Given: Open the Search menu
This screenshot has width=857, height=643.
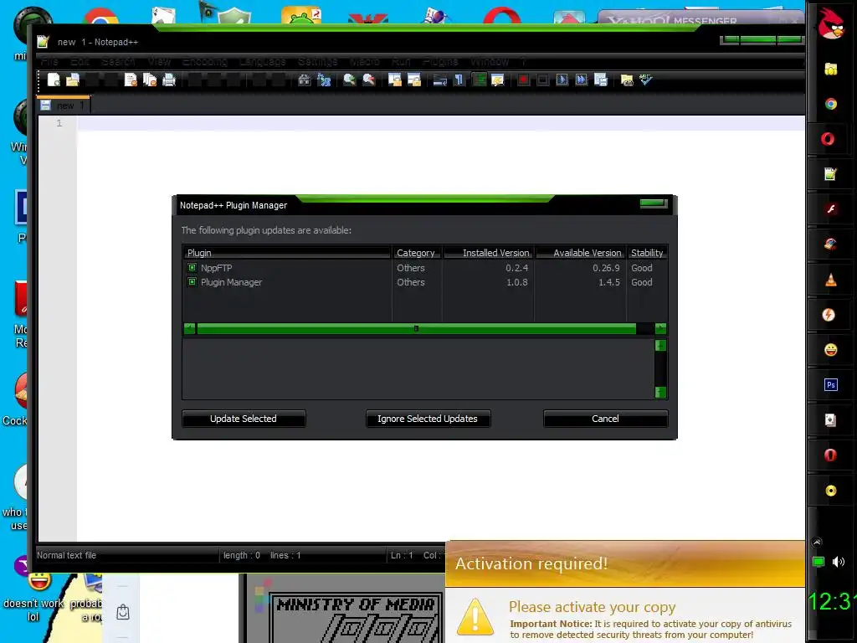Looking at the screenshot, I should coord(118,61).
